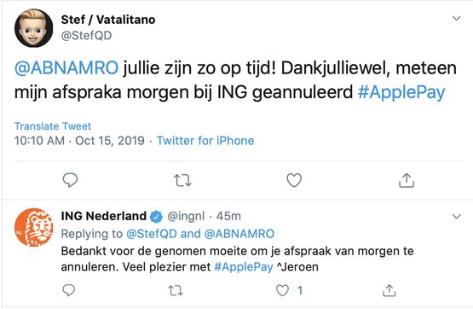Open #ApplePay hashtag in Stef's tweet

401,92
